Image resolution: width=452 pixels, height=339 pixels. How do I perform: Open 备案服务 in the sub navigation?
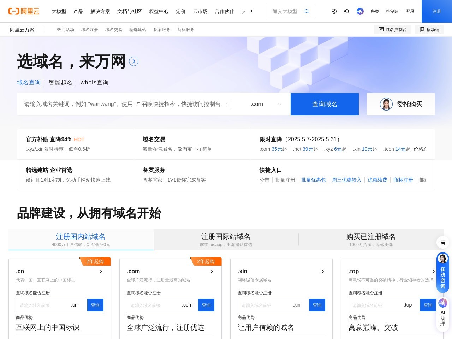tap(162, 30)
